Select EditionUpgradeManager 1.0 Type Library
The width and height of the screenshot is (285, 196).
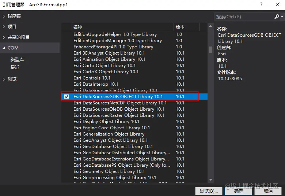pyautogui.click(x=134, y=40)
